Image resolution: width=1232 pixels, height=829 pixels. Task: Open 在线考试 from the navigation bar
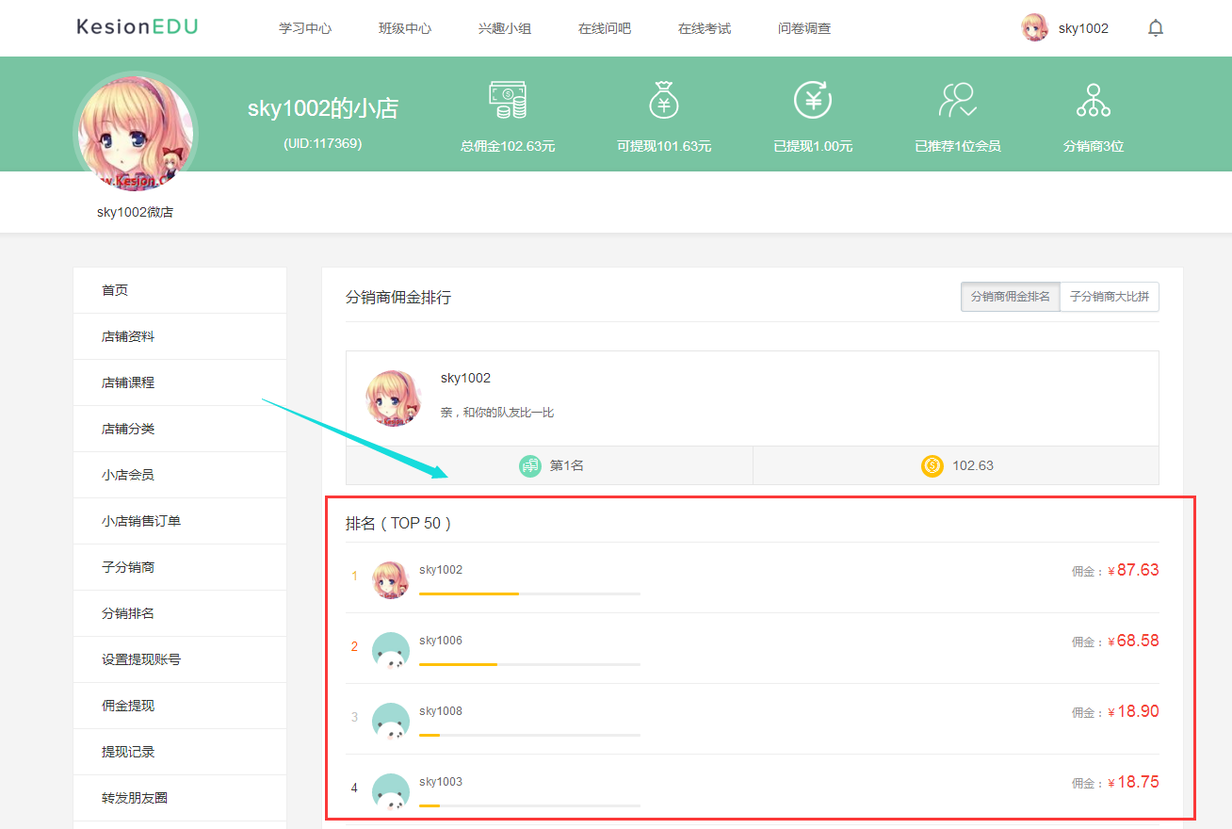pyautogui.click(x=704, y=28)
